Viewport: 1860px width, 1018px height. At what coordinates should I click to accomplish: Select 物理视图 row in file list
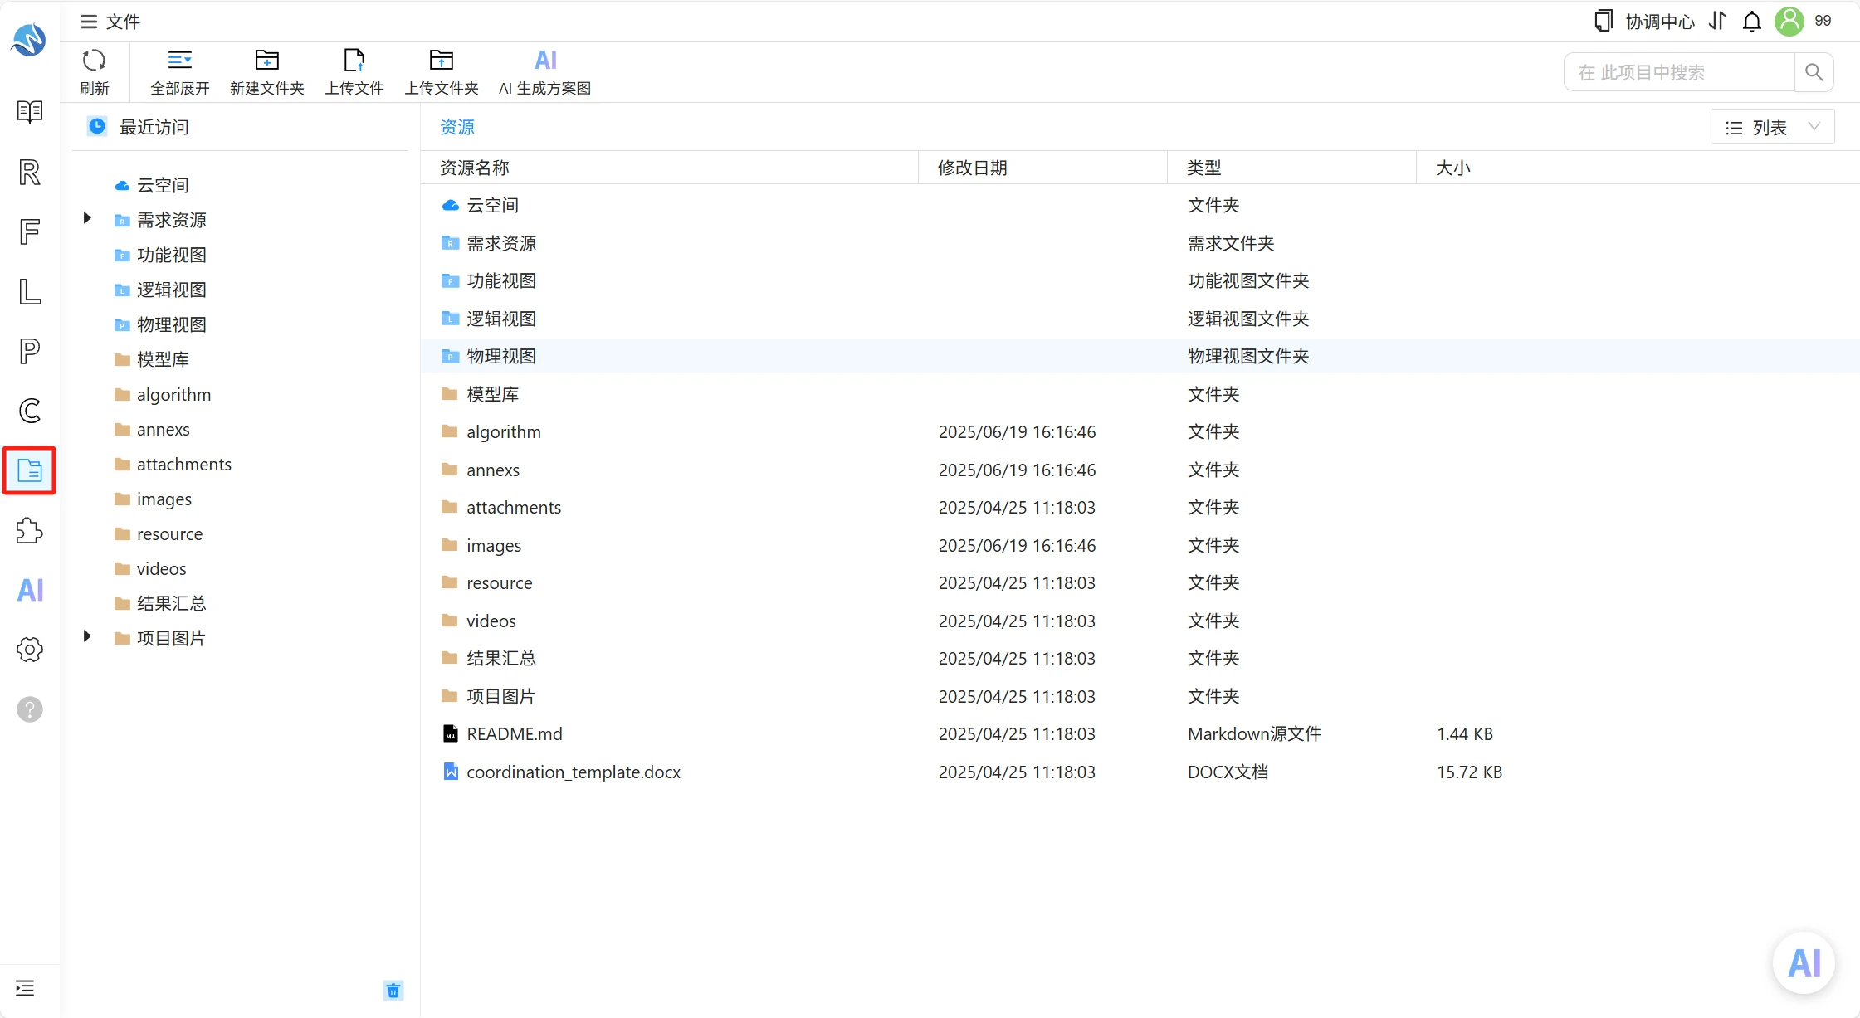1140,356
